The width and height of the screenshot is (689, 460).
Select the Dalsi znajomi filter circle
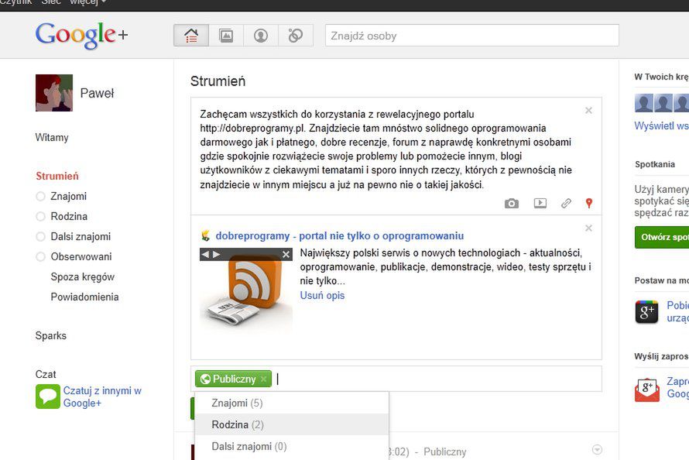pyautogui.click(x=40, y=237)
